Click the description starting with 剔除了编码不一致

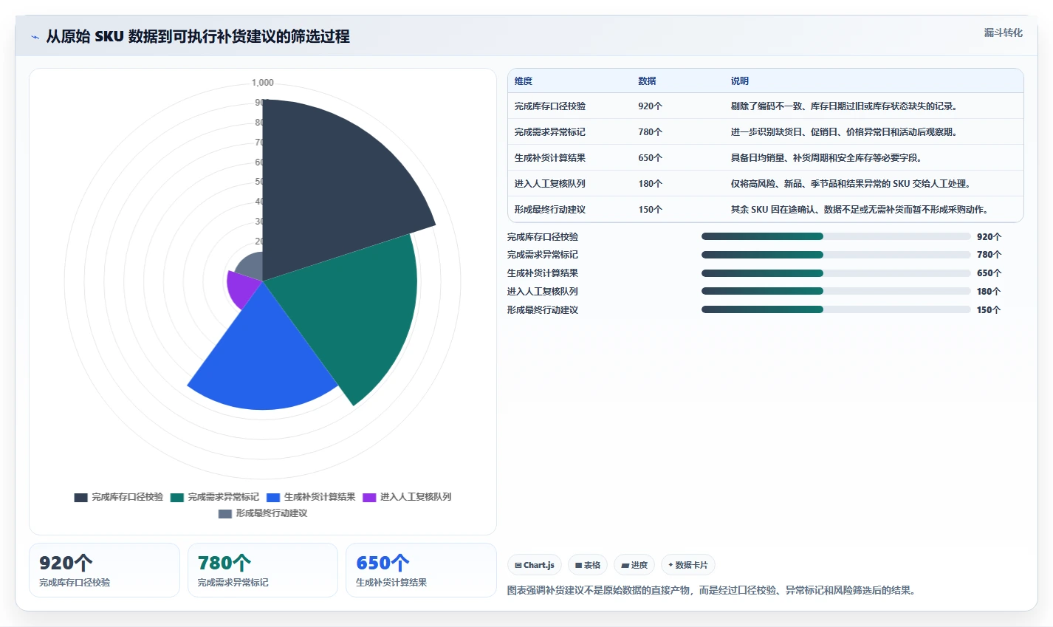click(x=846, y=106)
